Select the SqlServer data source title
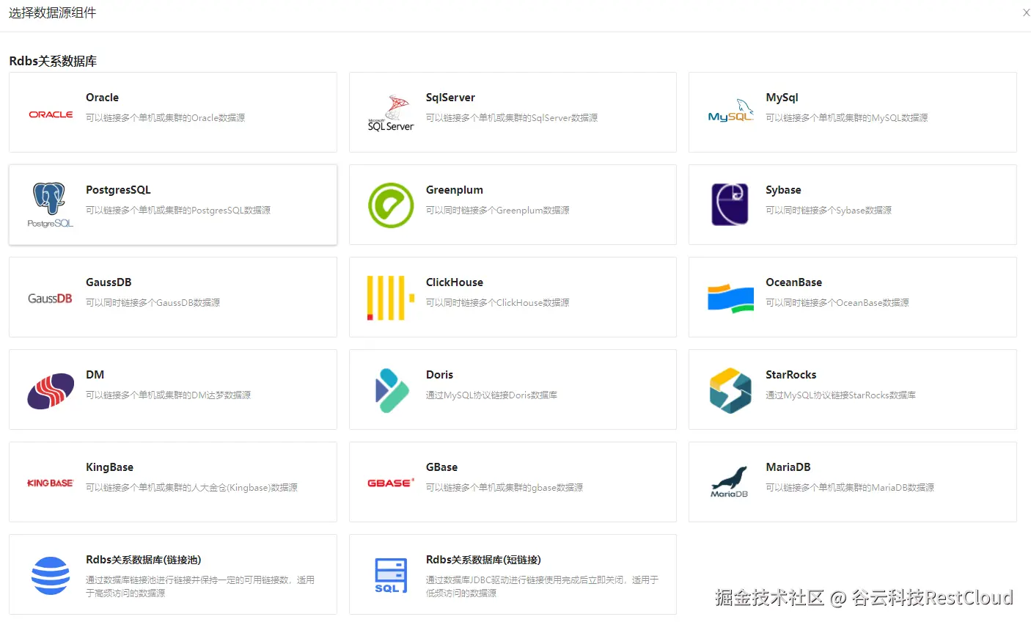 [x=450, y=98]
